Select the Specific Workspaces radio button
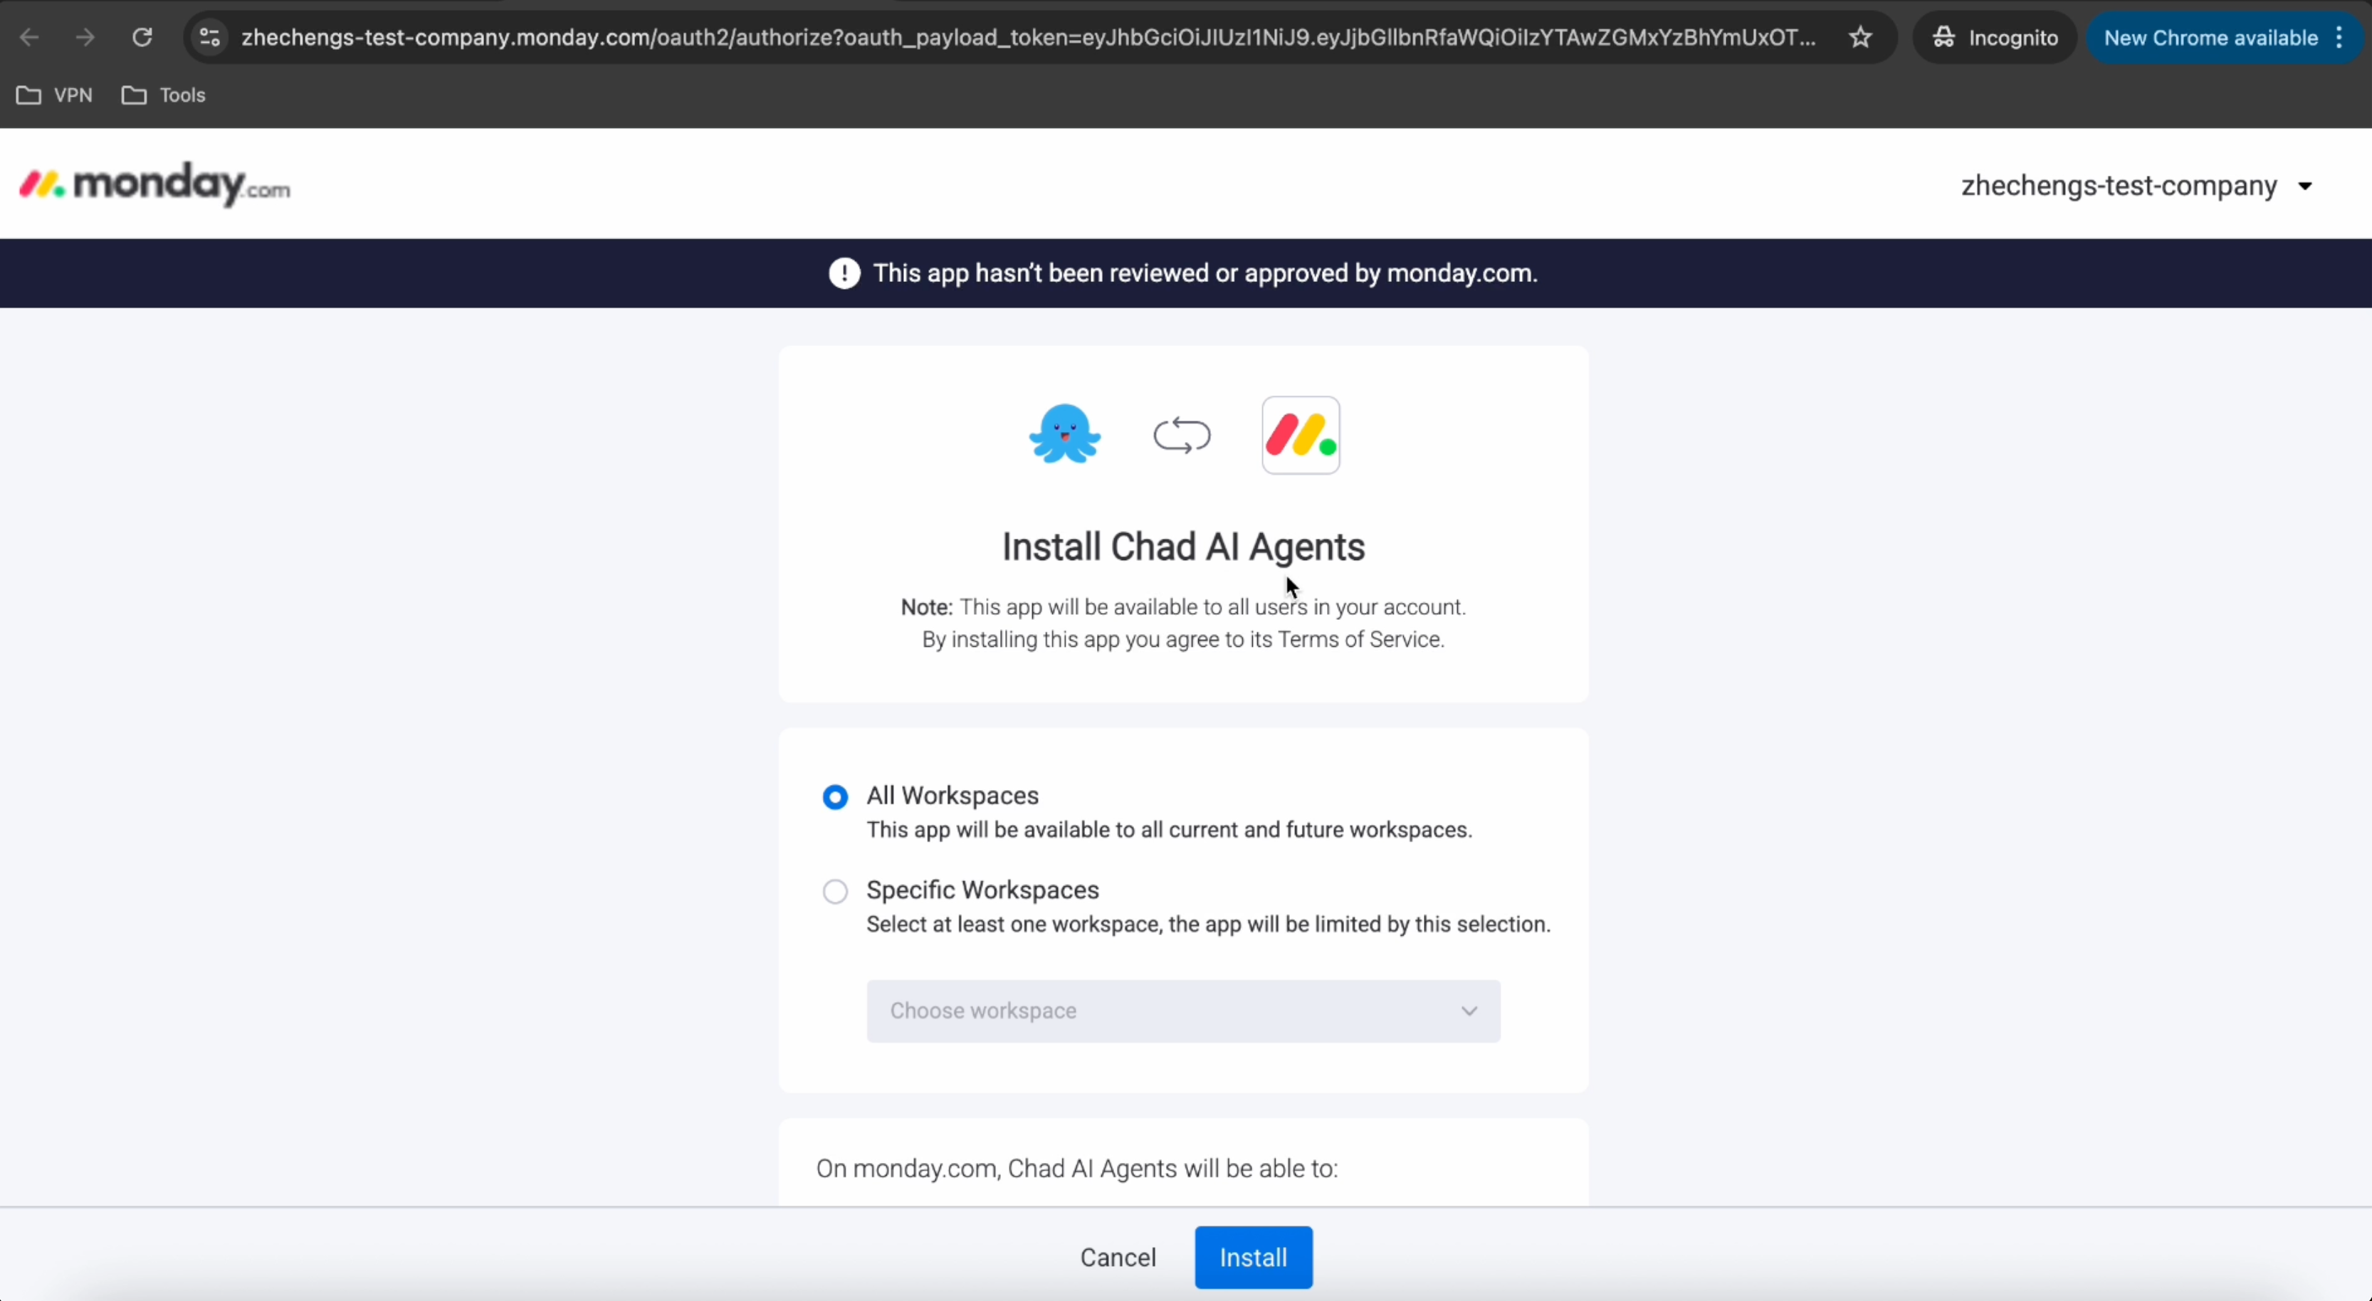This screenshot has height=1301, width=2372. (x=835, y=891)
